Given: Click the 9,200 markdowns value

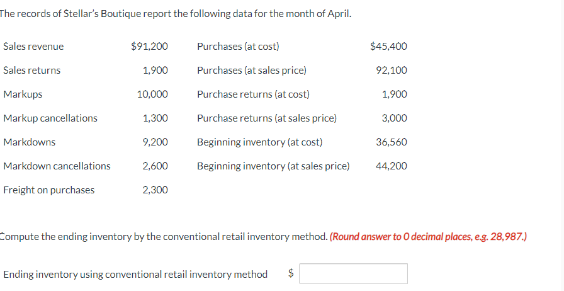Looking at the screenshot, I should [x=155, y=142].
